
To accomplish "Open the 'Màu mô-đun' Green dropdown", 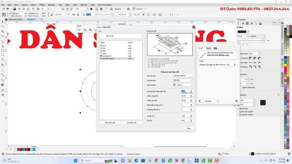I will coord(182,85).
